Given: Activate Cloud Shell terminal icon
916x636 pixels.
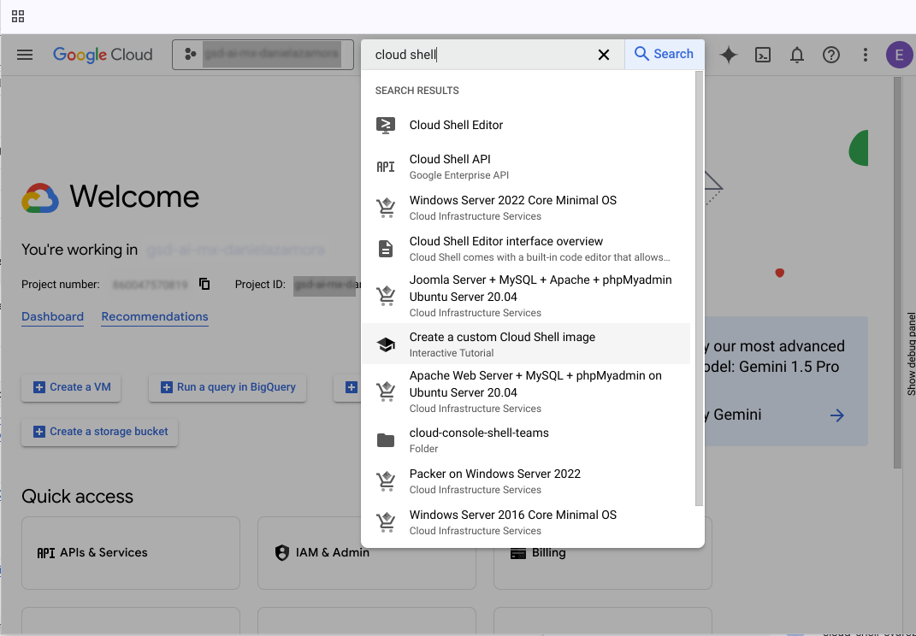Looking at the screenshot, I should click(763, 55).
